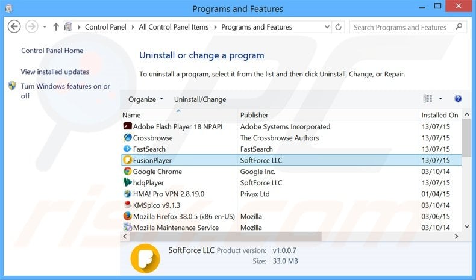
Task: Select Adobe Flash Player 18 NPAPI entry
Action: [178, 127]
